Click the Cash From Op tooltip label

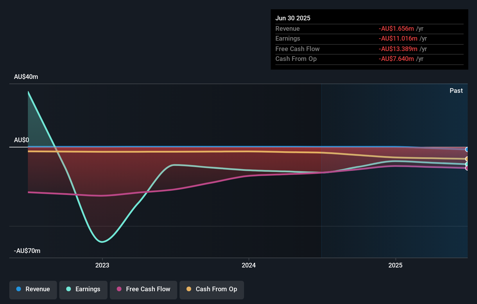pyautogui.click(x=296, y=59)
